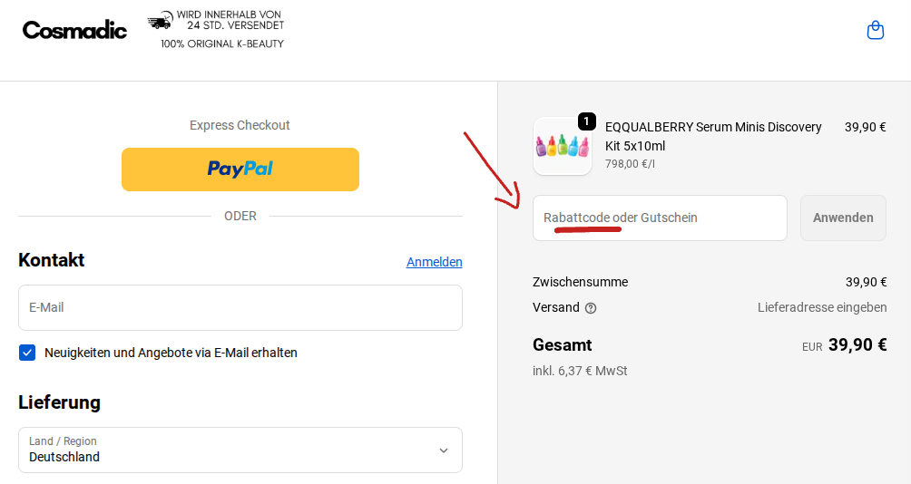Click the 100% Original K-Beauty header text

(x=222, y=44)
